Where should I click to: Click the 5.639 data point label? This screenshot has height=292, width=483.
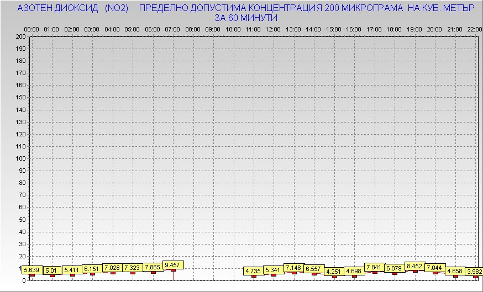tap(32, 270)
